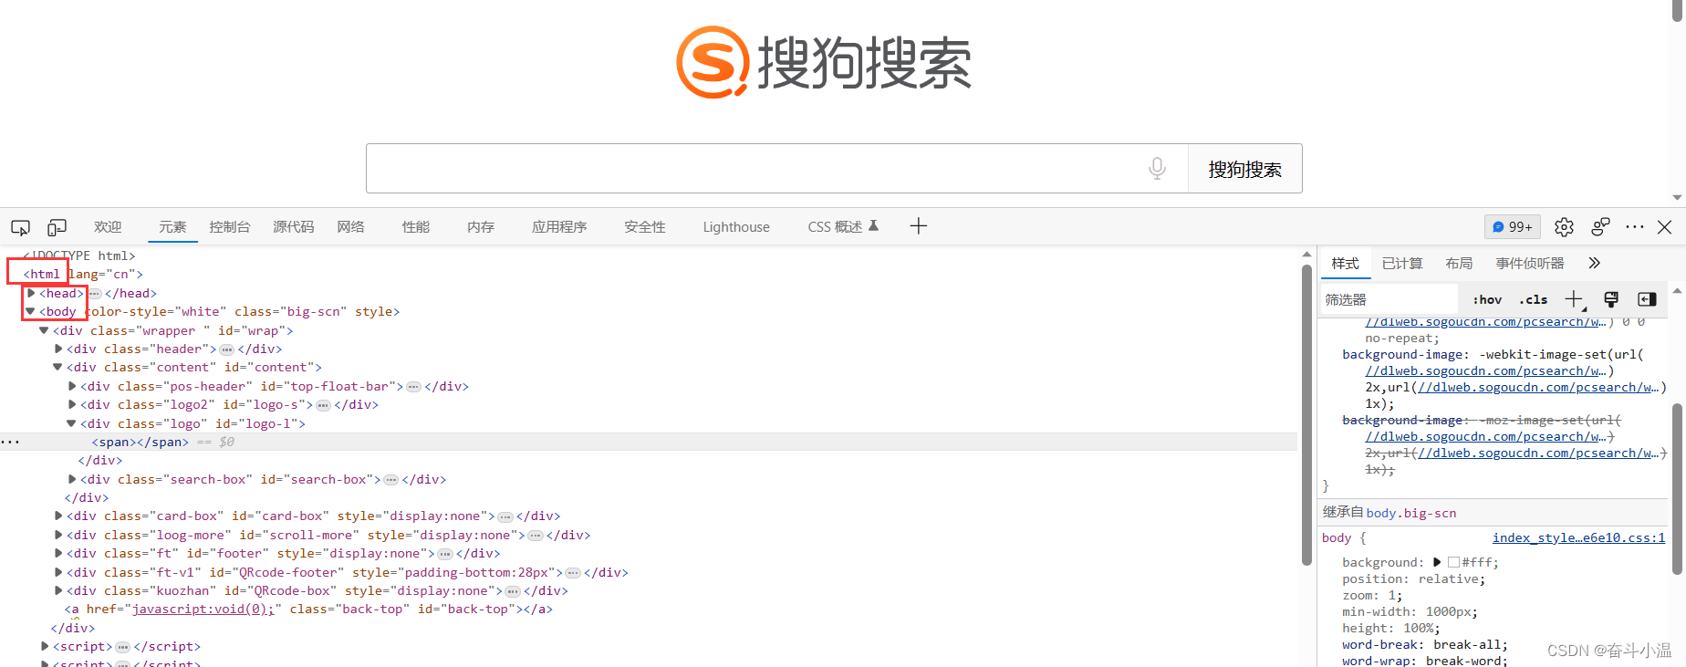Open row actions ellipsis beside span

coord(10,442)
